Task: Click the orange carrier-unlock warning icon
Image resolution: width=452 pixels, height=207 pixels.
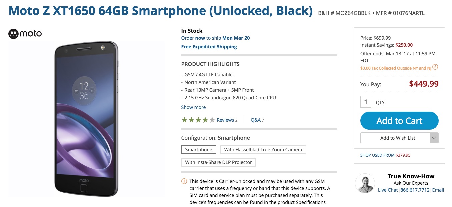Action: 183,181
